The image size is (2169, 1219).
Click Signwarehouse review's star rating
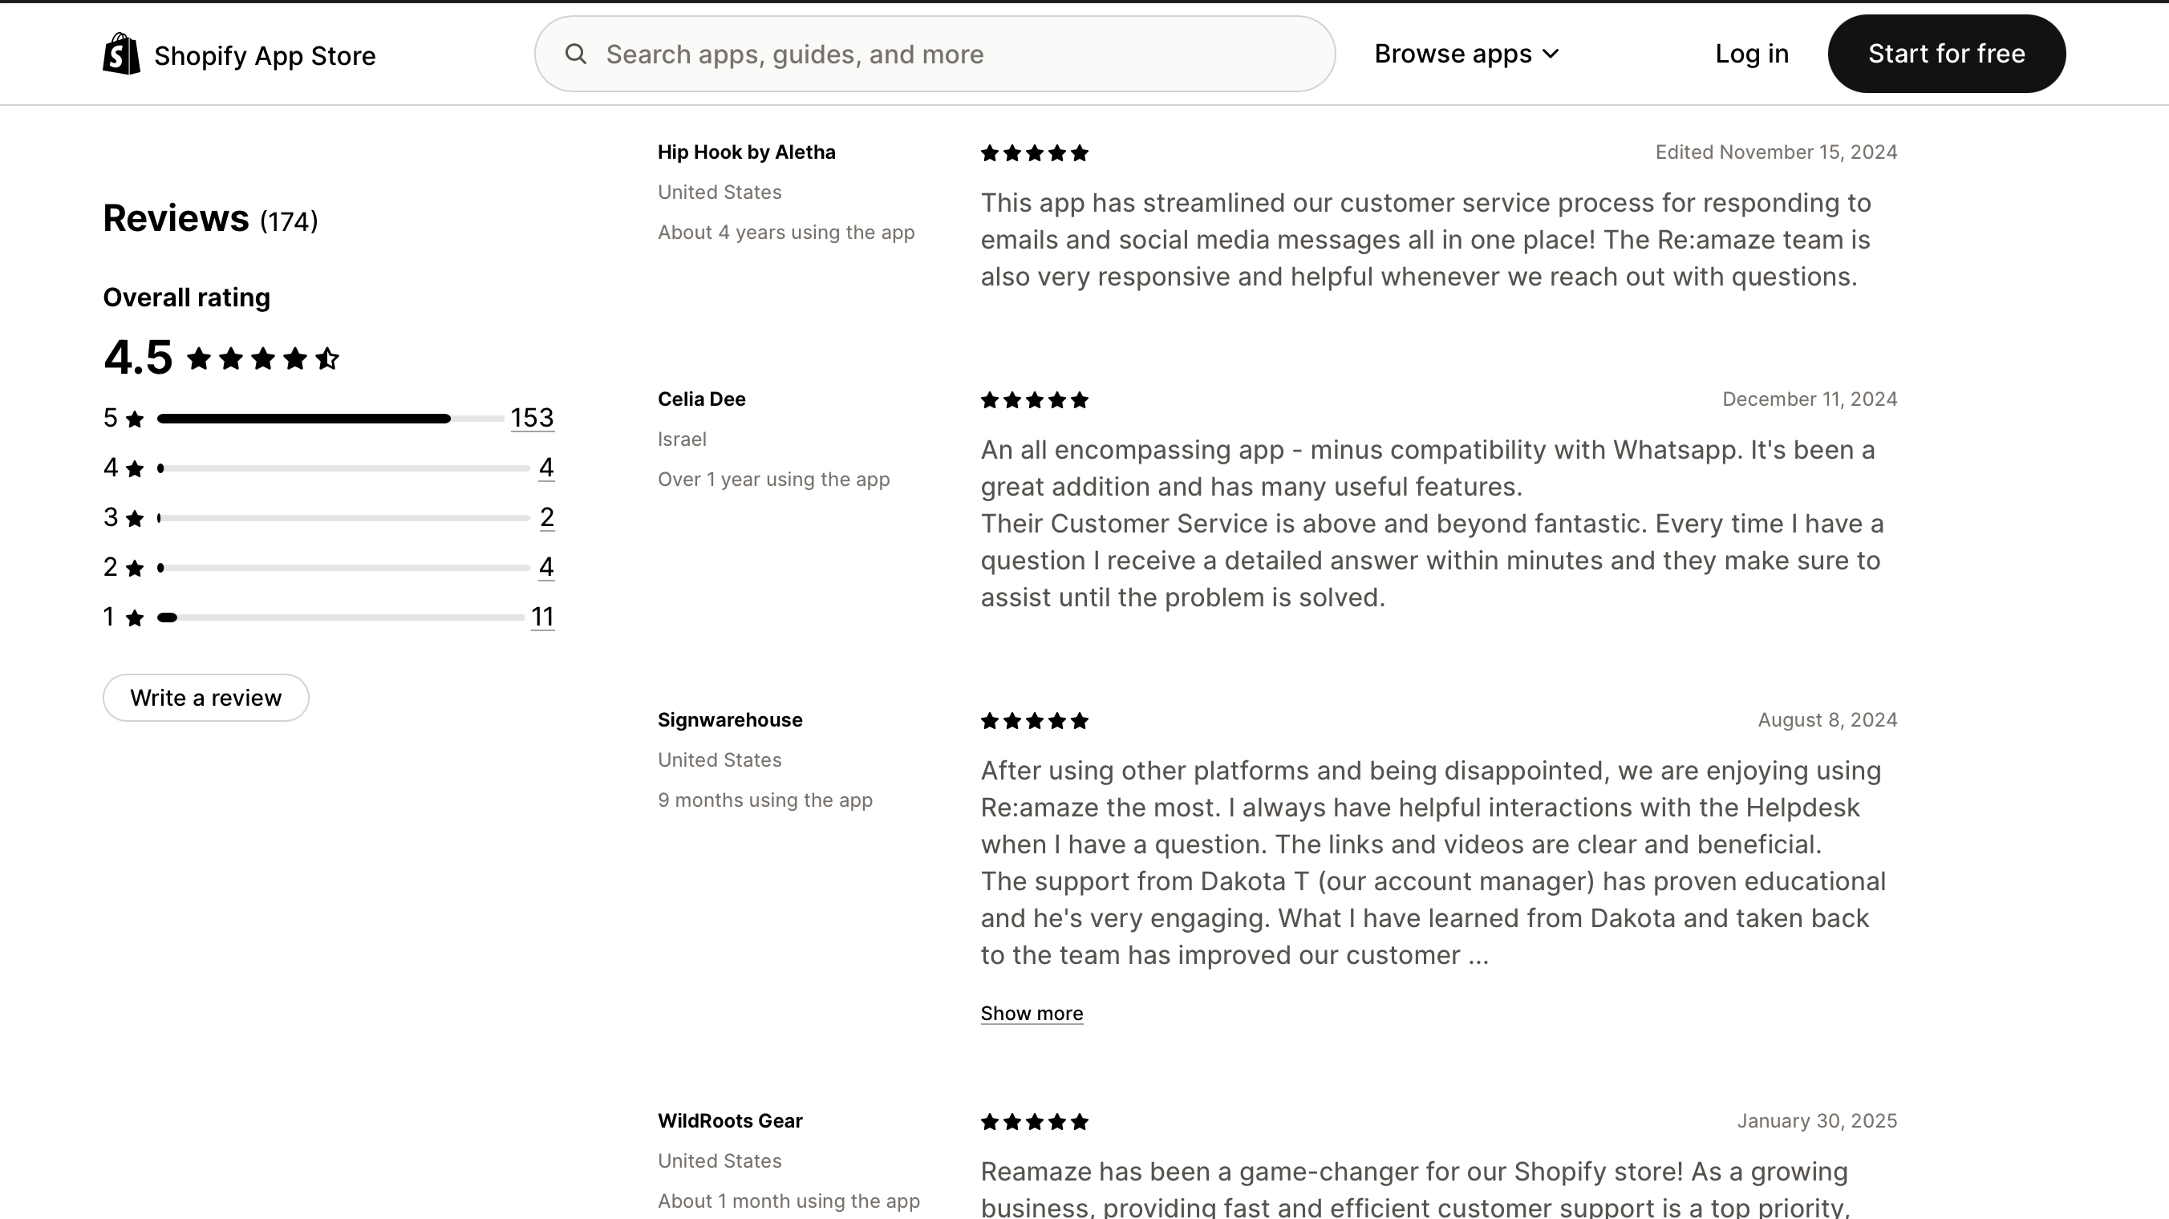tap(1034, 721)
